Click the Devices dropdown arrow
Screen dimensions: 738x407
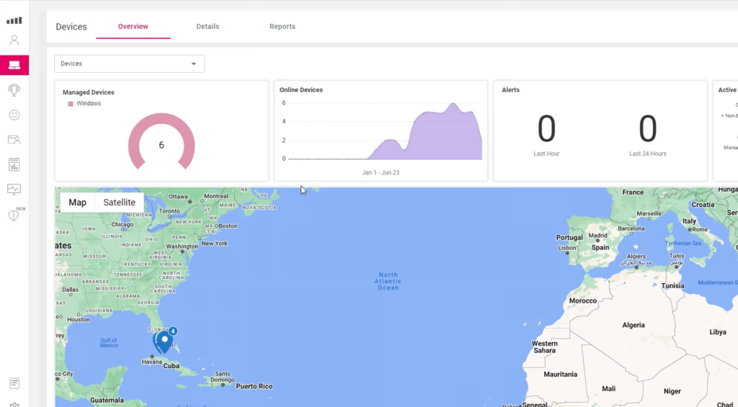click(x=193, y=64)
